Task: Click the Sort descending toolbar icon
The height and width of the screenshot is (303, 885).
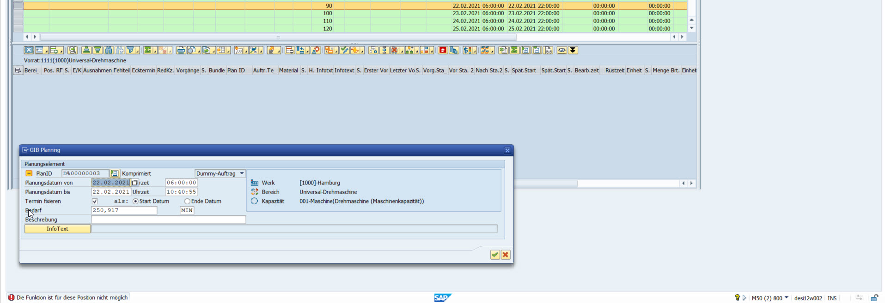Action: (x=98, y=50)
